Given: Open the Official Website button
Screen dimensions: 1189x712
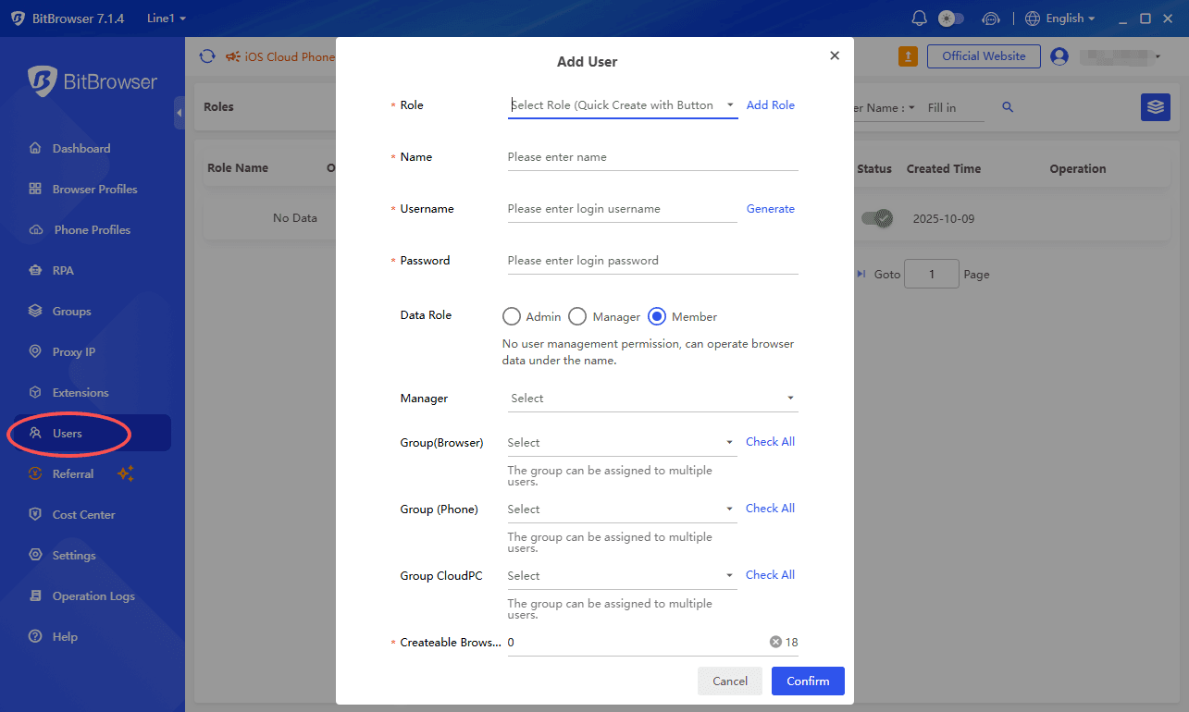Looking at the screenshot, I should click(984, 56).
